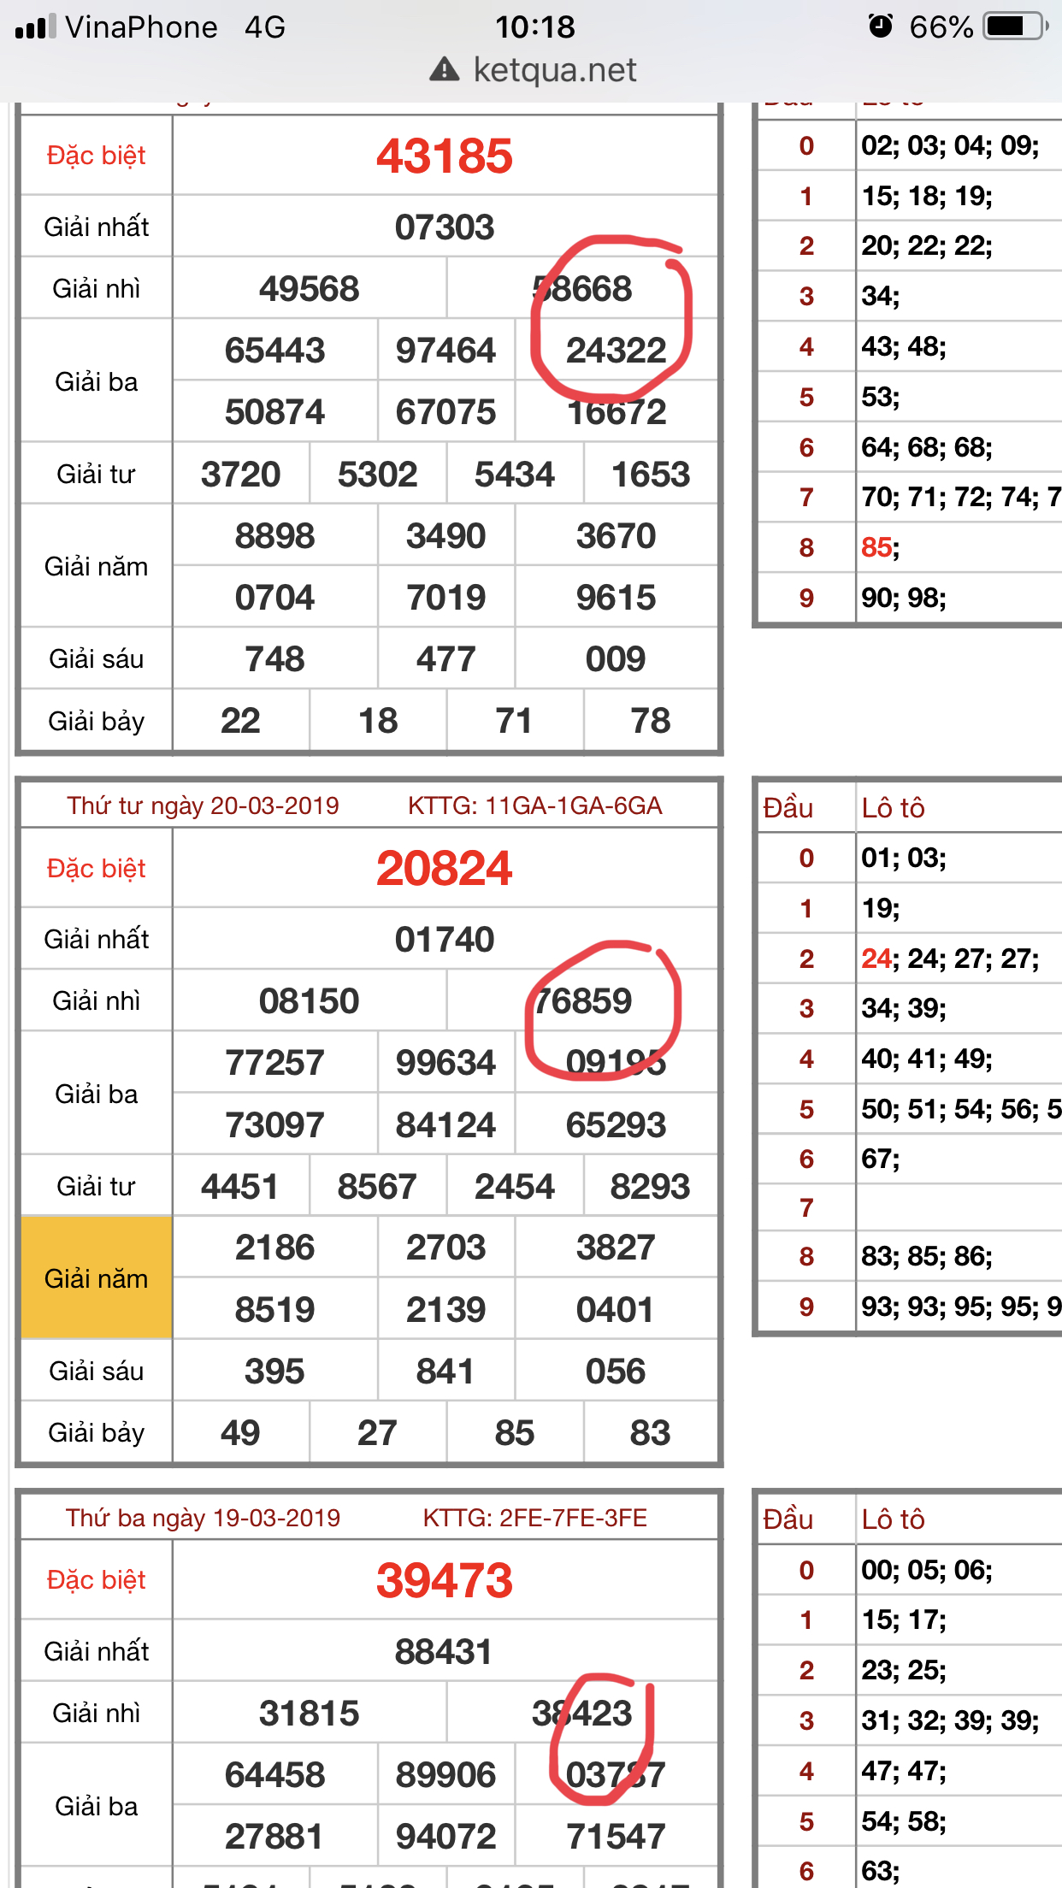This screenshot has width=1062, height=1888.
Task: Tap special prize number 43185
Action: [x=445, y=156]
